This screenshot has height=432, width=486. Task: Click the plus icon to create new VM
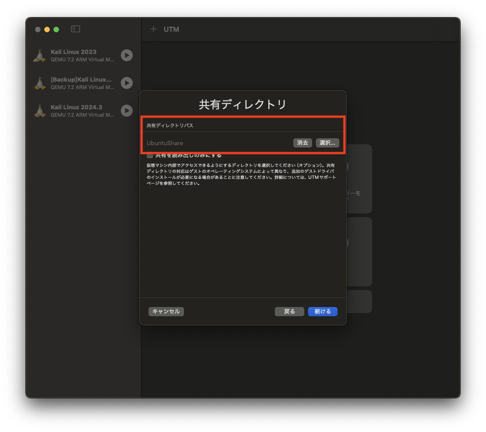pyautogui.click(x=154, y=29)
